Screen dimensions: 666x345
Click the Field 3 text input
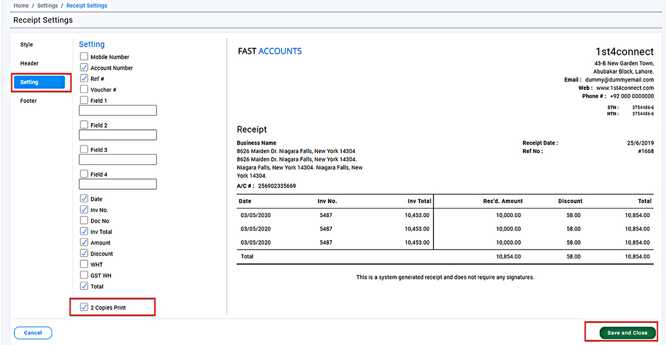pos(118,160)
